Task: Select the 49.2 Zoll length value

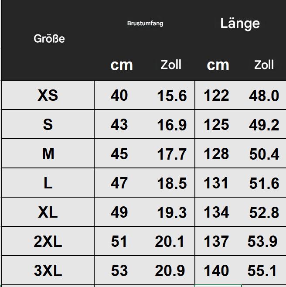Action: 264,125
